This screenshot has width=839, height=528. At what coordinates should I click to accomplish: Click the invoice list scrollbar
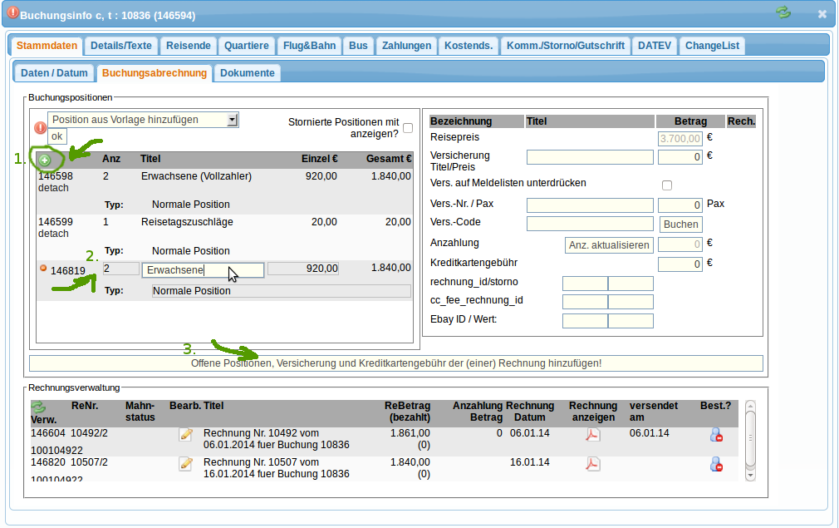click(x=750, y=439)
